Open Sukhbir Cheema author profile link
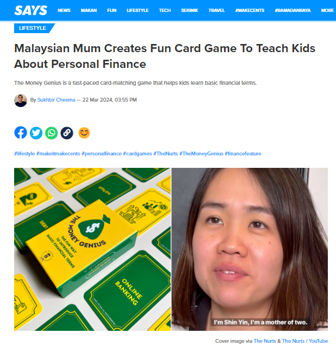 (56, 99)
